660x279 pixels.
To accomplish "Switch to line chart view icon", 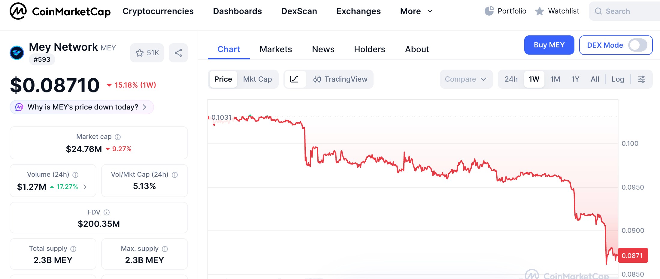I will click(x=294, y=79).
